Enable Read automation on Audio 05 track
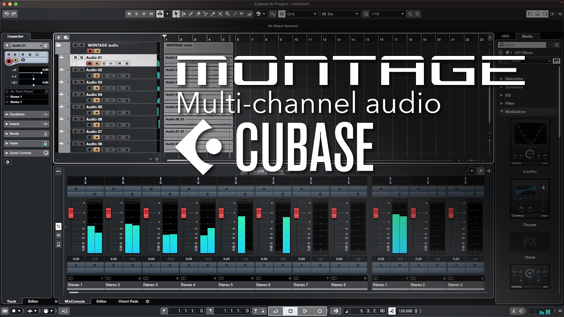 coord(119,113)
